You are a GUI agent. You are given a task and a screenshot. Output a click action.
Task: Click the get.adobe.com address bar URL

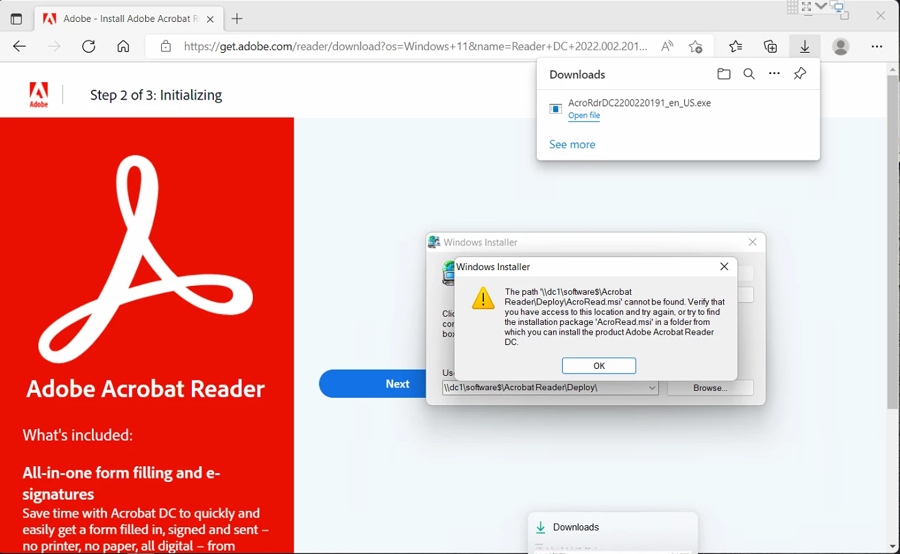tap(415, 47)
